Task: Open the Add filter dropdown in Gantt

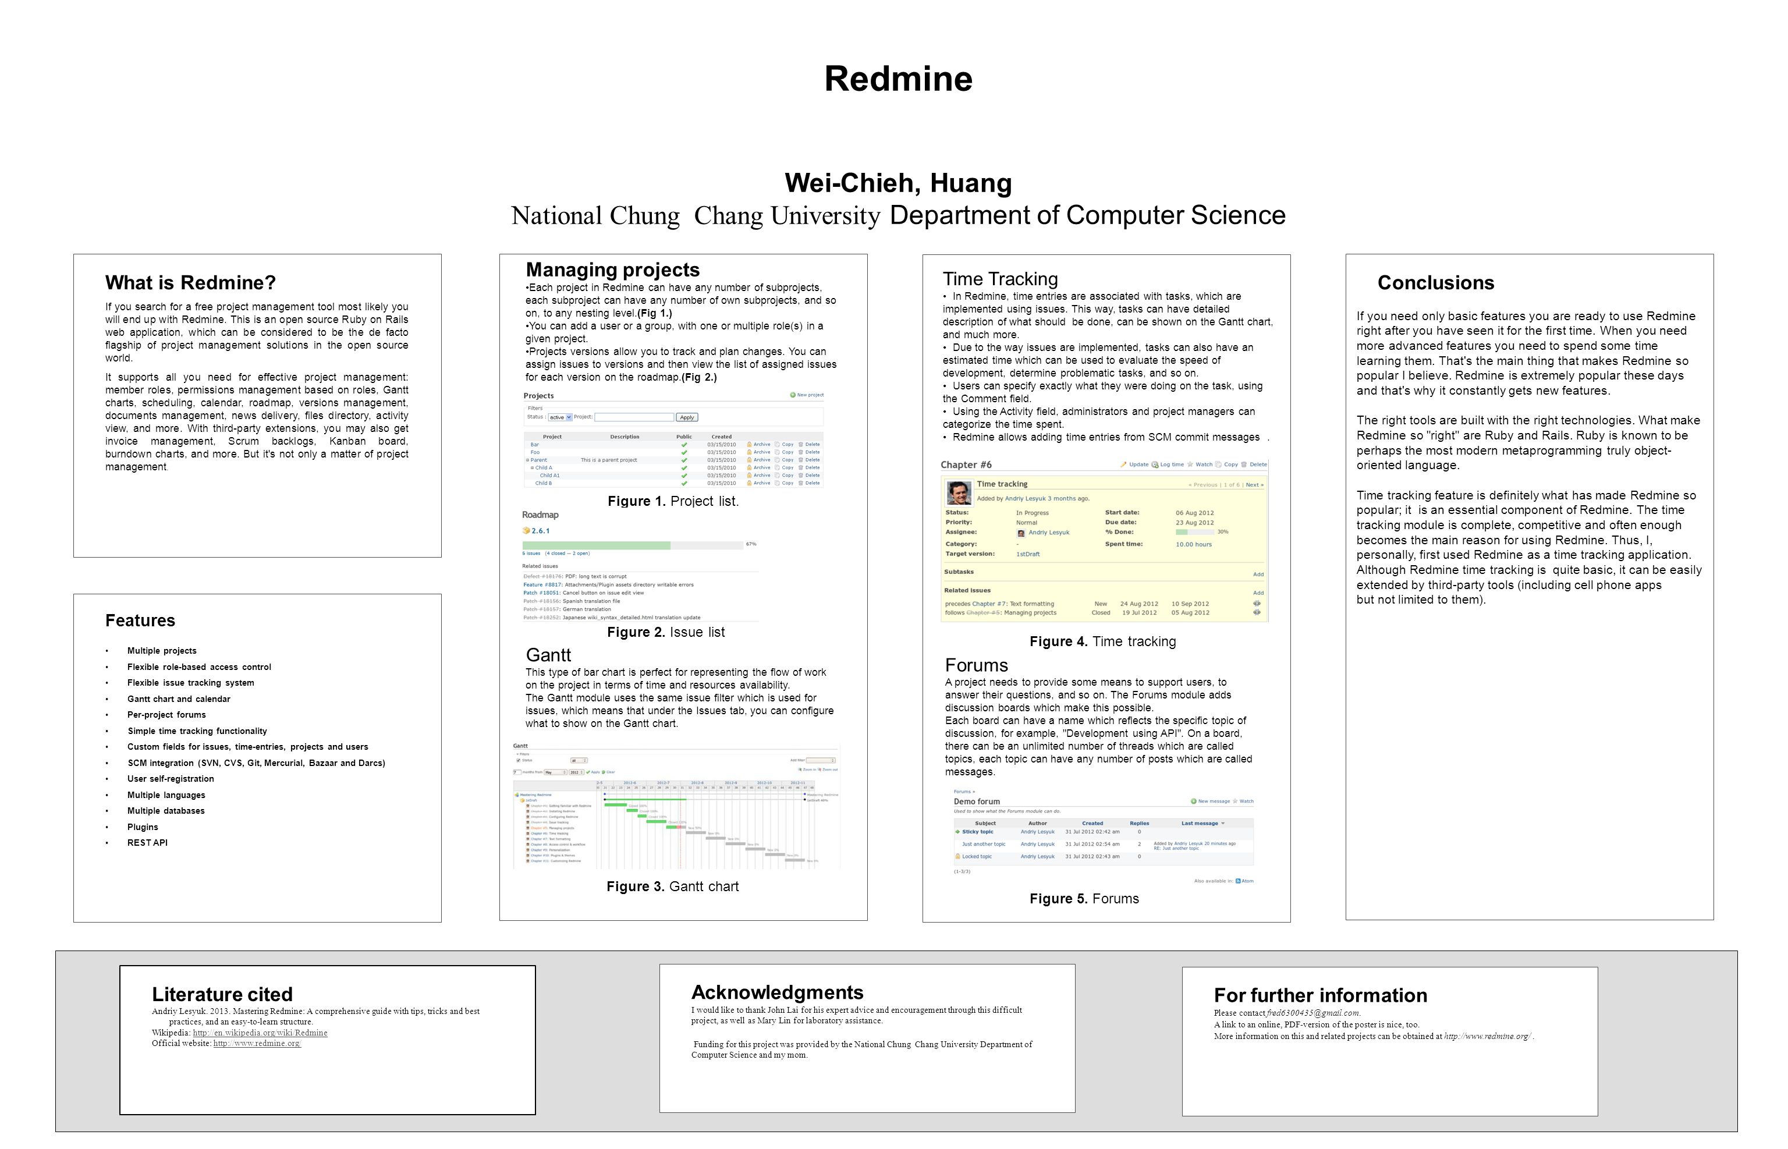Action: click(x=821, y=761)
